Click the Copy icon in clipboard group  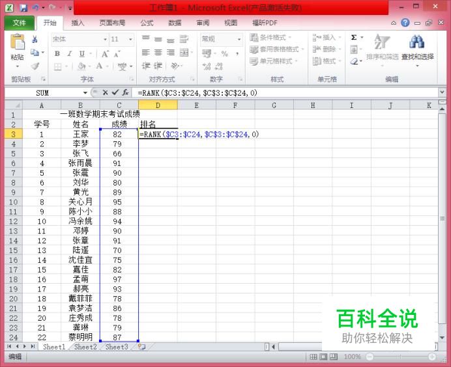pyautogui.click(x=35, y=53)
